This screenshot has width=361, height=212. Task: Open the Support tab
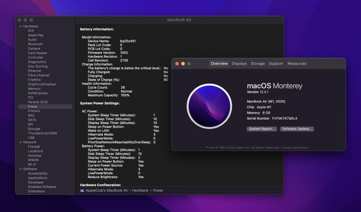coord(276,64)
